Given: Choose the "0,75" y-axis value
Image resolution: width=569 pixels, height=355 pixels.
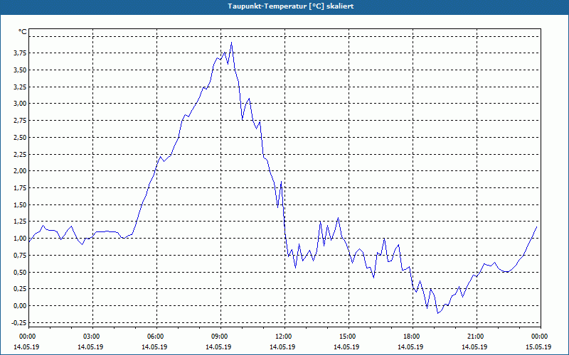Looking at the screenshot, I should 20,256.
